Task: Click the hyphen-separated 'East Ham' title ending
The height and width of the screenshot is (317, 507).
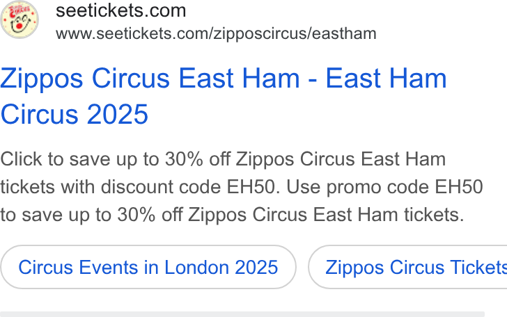Action: tap(386, 79)
